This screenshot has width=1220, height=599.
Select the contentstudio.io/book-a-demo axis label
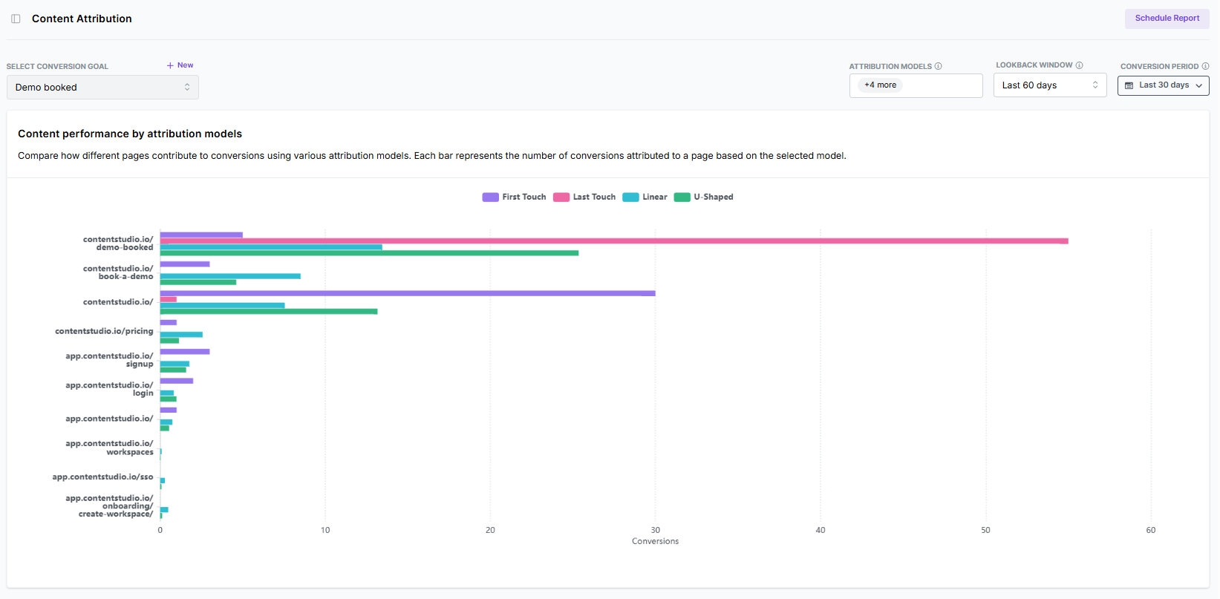pos(118,272)
